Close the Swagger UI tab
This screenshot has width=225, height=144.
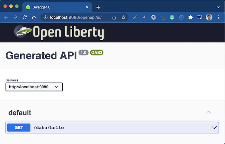pyautogui.click(x=87, y=7)
